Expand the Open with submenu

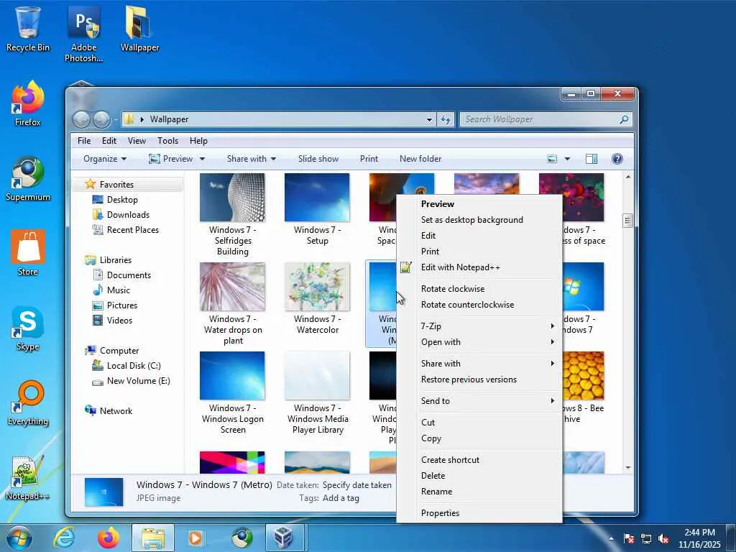point(479,341)
